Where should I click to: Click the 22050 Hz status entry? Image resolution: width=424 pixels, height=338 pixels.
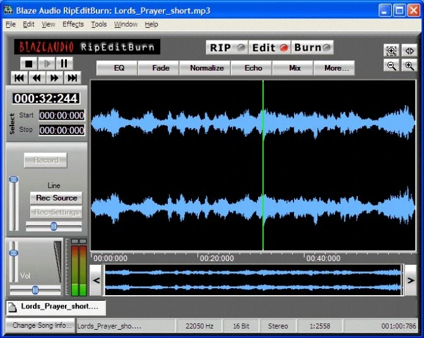pos(199,326)
